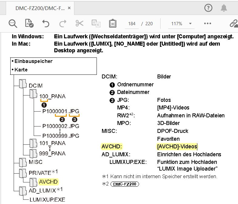Click the redo arrow icon
This screenshot has height=204, width=238.
click(63, 23)
